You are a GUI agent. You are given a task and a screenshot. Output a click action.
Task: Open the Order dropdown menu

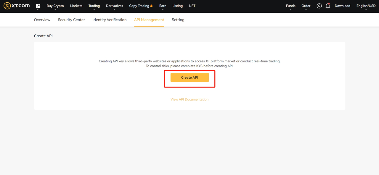tap(306, 6)
